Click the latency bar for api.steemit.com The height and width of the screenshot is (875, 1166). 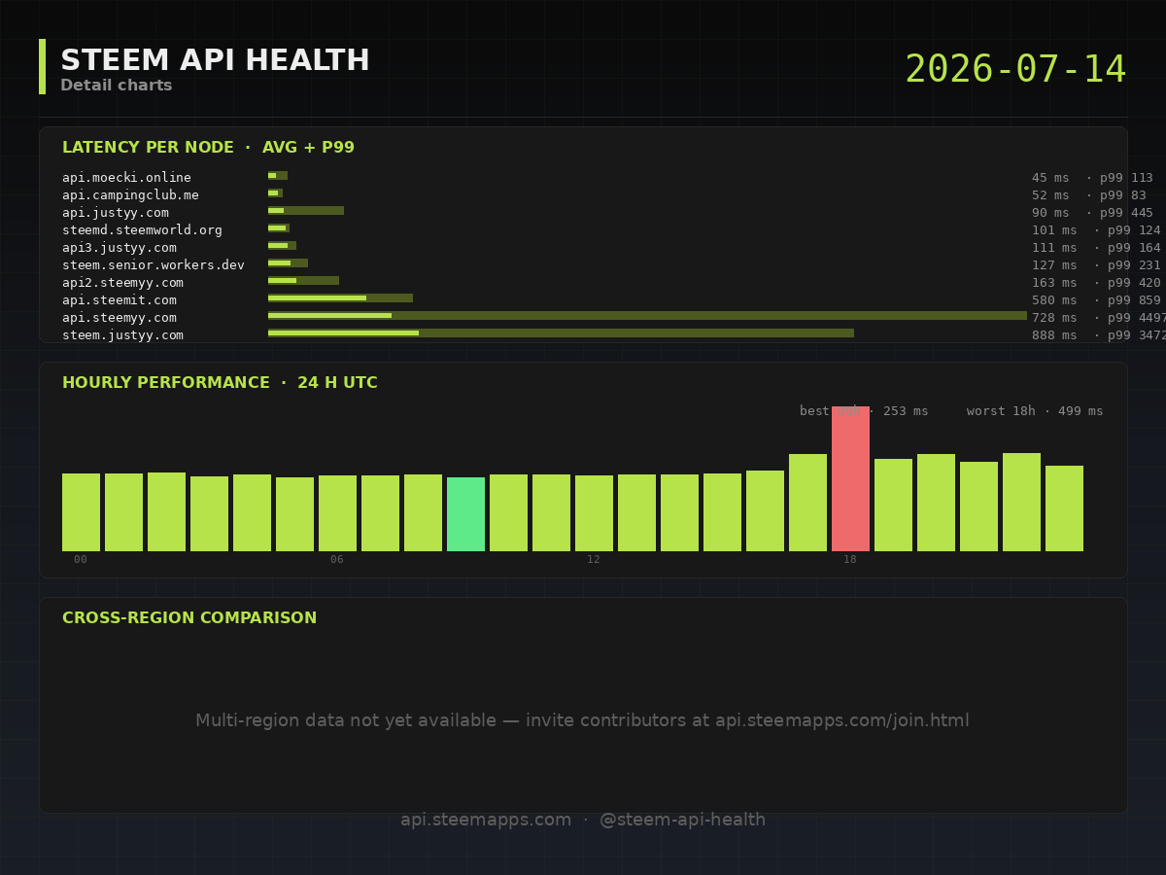point(340,298)
